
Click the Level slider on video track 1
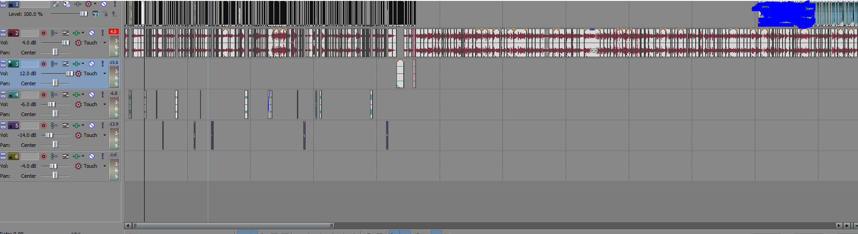(x=84, y=14)
